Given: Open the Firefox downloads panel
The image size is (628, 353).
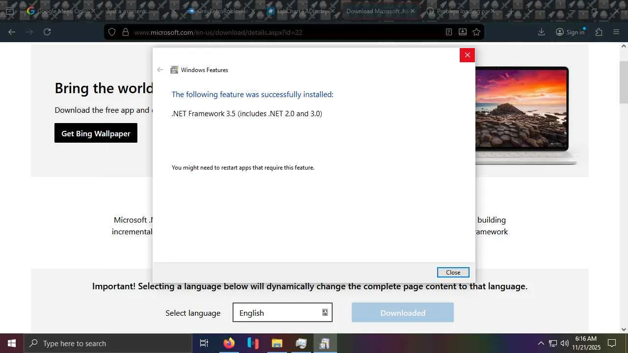Looking at the screenshot, I should click(x=542, y=32).
